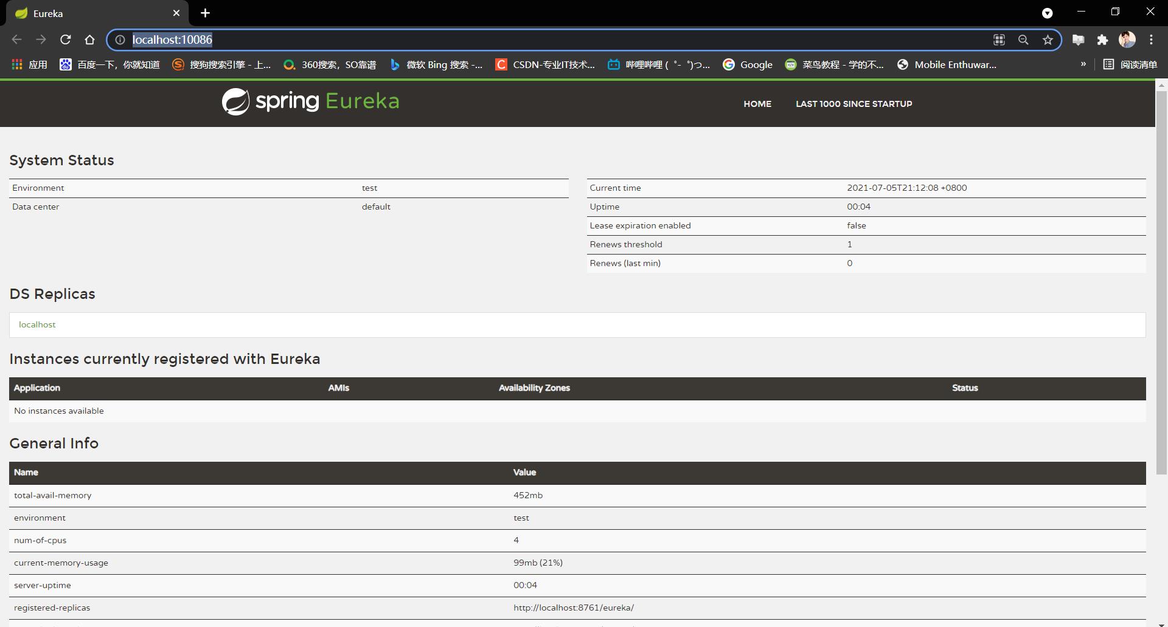Open the zoom magnifier icon in address bar
Viewport: 1168px width, 627px height.
pyautogui.click(x=1023, y=39)
